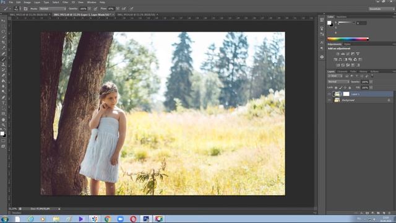Select the Pen tool
The image size is (396, 223).
(3, 97)
